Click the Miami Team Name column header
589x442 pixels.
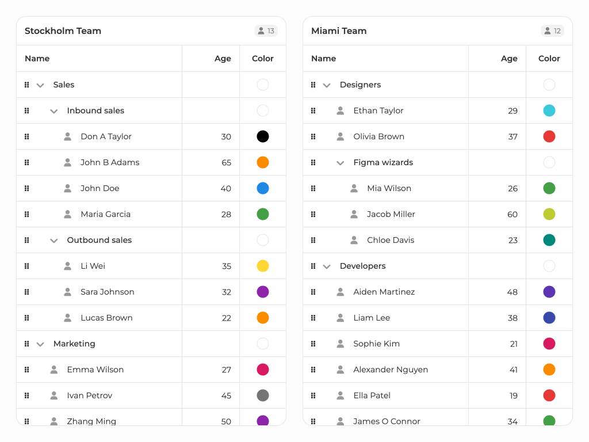tap(324, 59)
